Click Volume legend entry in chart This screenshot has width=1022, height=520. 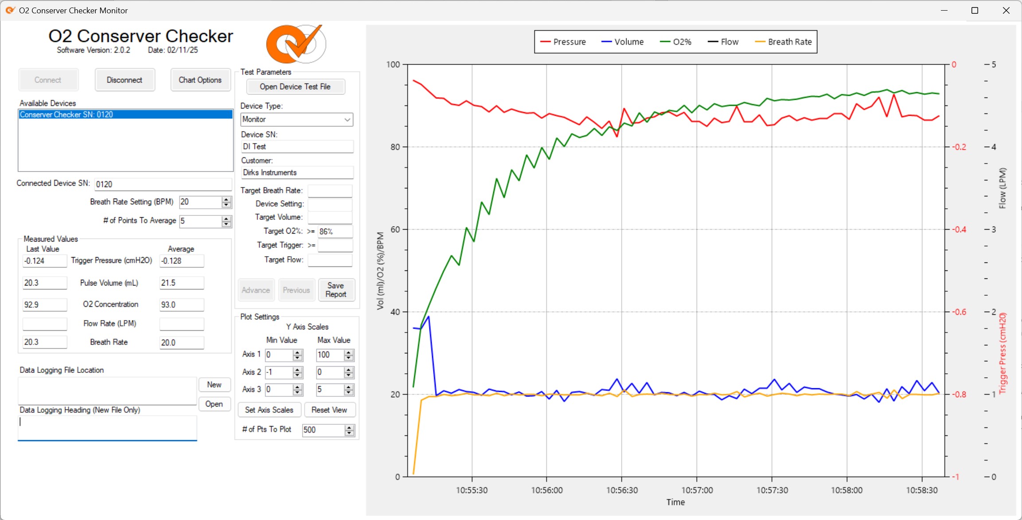(x=623, y=42)
